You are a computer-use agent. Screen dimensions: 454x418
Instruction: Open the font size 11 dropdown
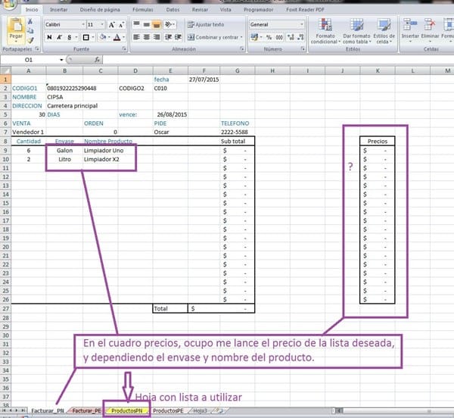click(102, 25)
